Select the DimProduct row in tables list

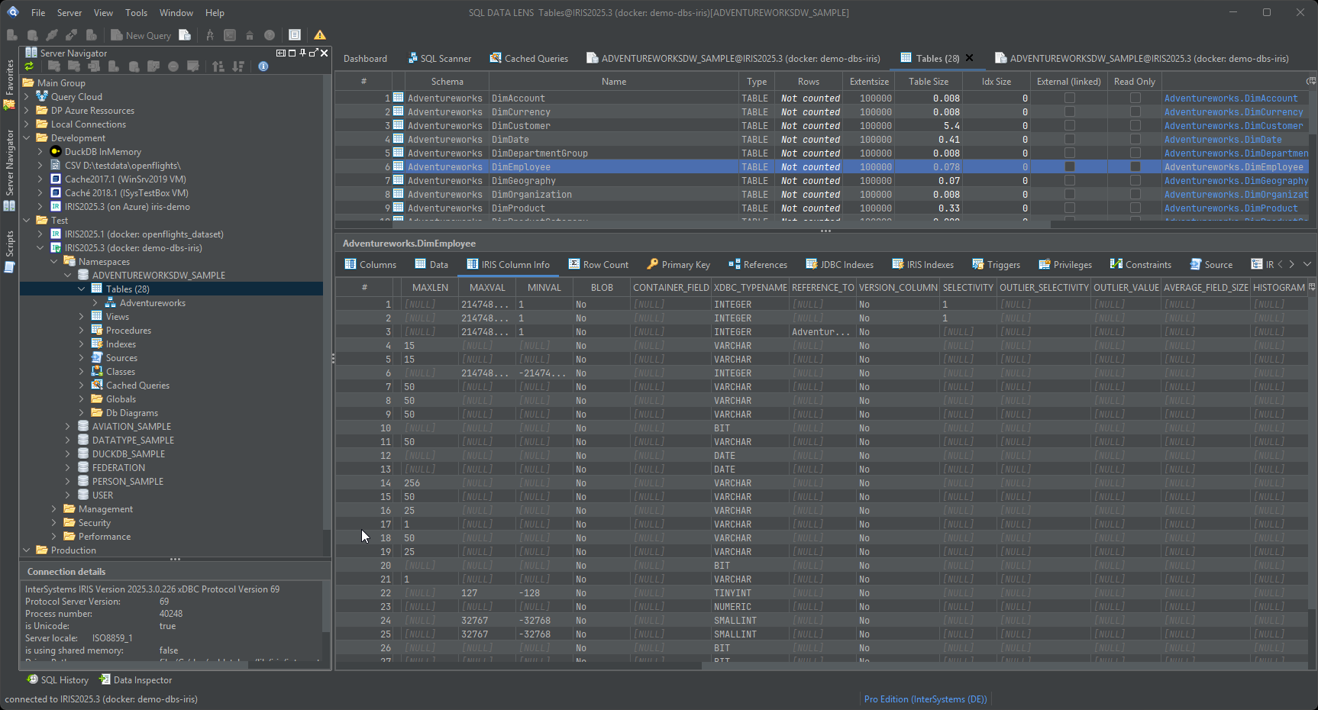[821, 208]
